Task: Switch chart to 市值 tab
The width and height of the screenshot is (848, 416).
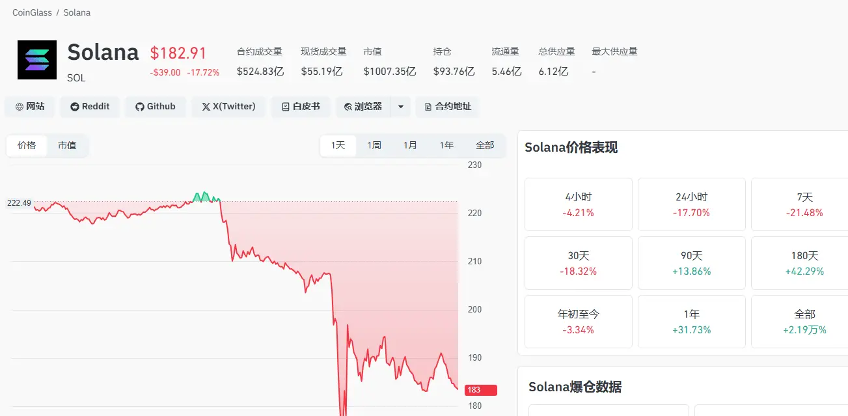Action: pos(67,146)
